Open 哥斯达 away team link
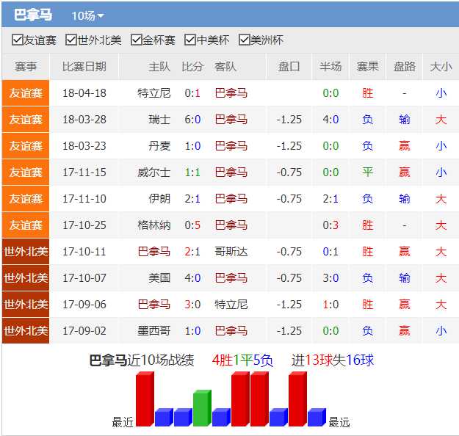Image resolution: width=459 pixels, height=436 pixels. 231,252
